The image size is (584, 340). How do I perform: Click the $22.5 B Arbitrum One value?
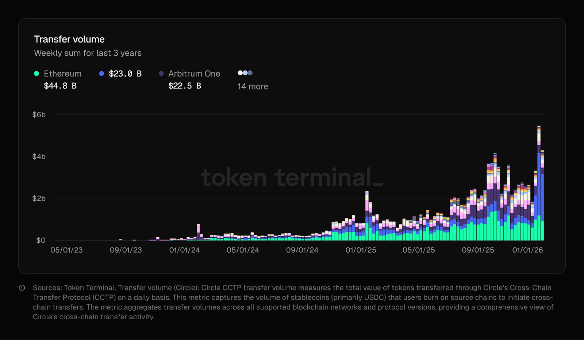pyautogui.click(x=184, y=86)
